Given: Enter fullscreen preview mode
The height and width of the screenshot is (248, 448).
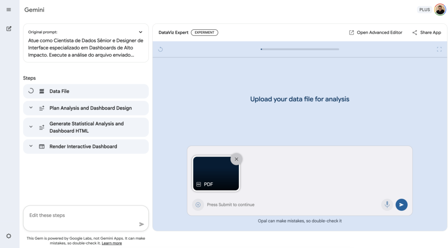Looking at the screenshot, I should (439, 49).
